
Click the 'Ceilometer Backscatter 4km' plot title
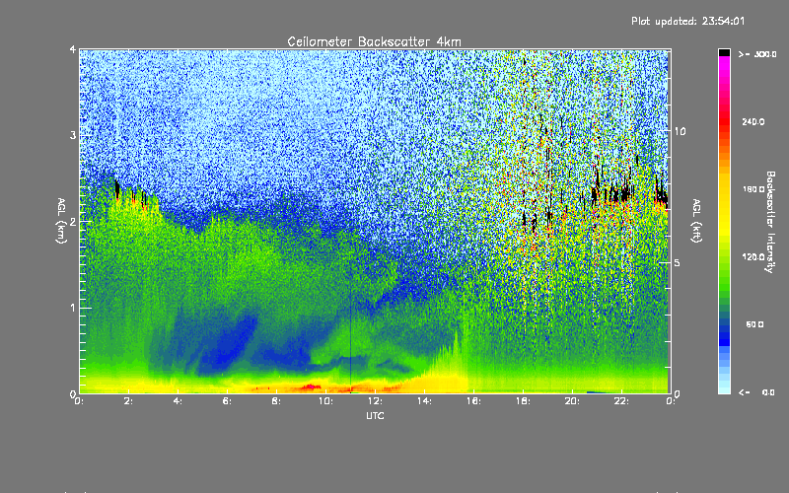(374, 41)
